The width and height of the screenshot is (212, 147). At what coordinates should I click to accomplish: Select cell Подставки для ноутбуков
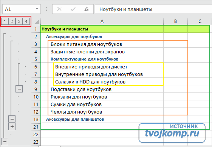(x=102, y=89)
